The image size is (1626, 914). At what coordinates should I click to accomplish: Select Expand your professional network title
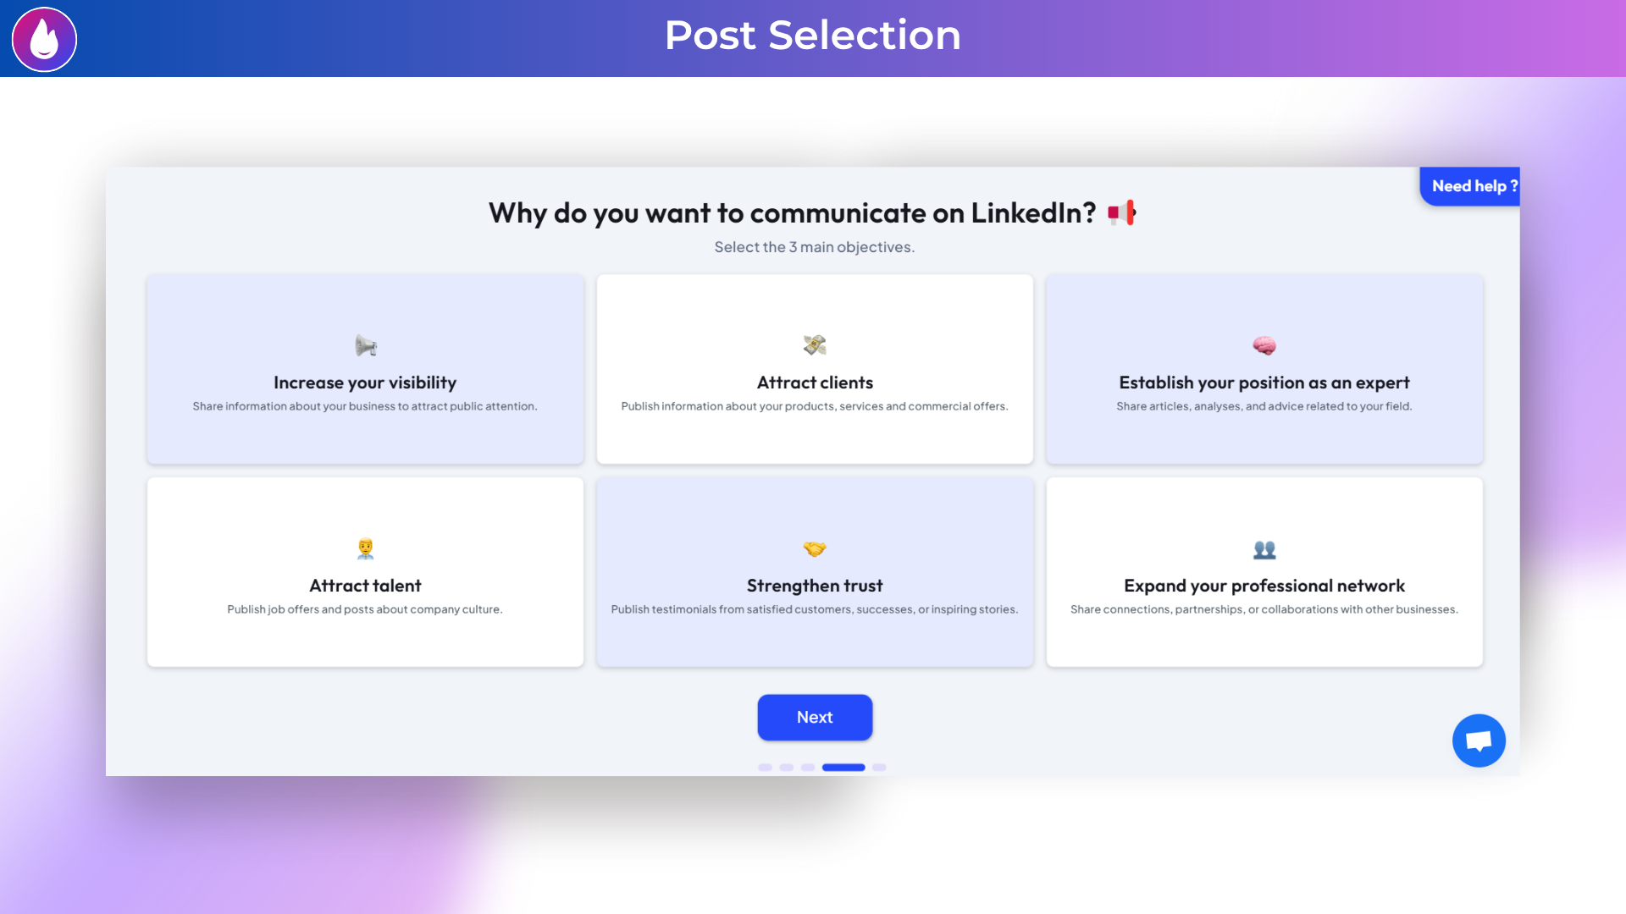pos(1264,586)
